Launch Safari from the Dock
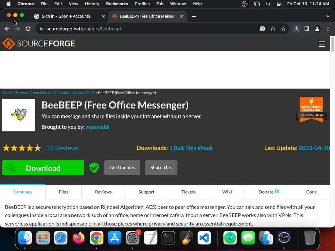 (x=61, y=238)
